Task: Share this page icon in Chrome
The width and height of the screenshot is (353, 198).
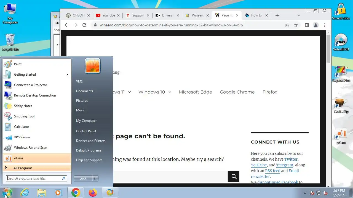Action: coord(287,25)
